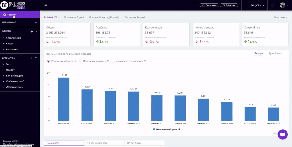Select Изменение кол-ва чеков, % radio button

(113, 61)
